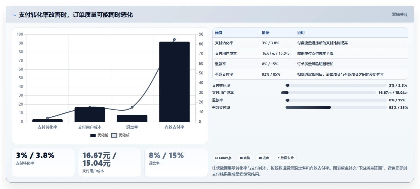Click the 支付转化率 progress bar
The image size is (420, 189).
pyautogui.click(x=336, y=85)
